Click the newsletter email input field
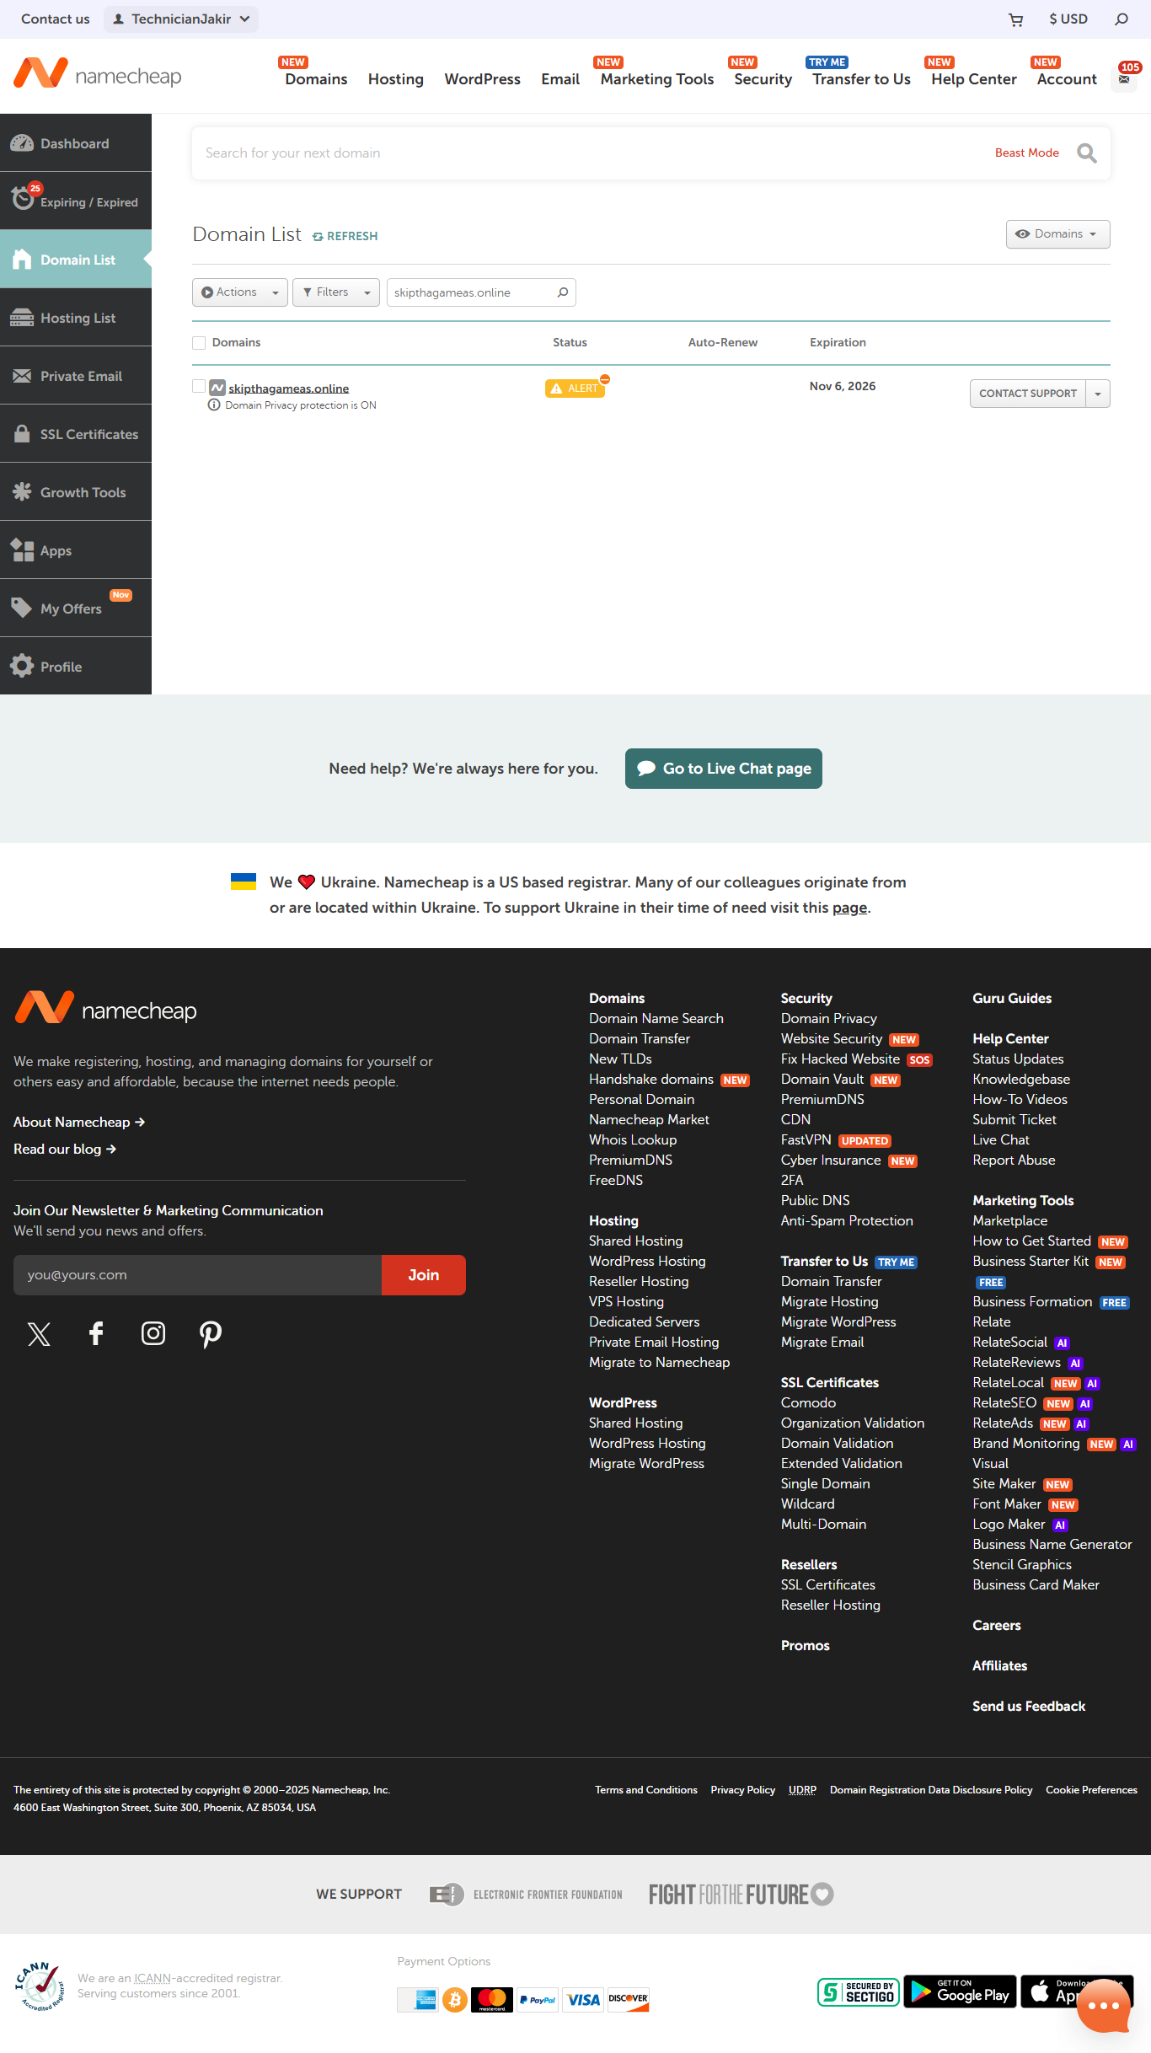The height and width of the screenshot is (2053, 1151). [197, 1275]
